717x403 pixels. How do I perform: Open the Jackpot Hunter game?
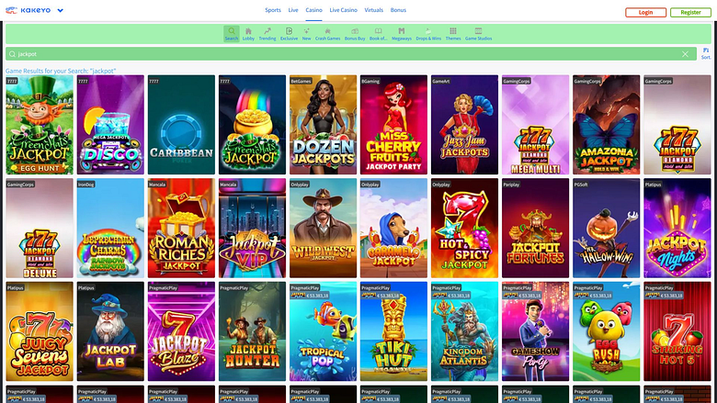[x=252, y=331]
